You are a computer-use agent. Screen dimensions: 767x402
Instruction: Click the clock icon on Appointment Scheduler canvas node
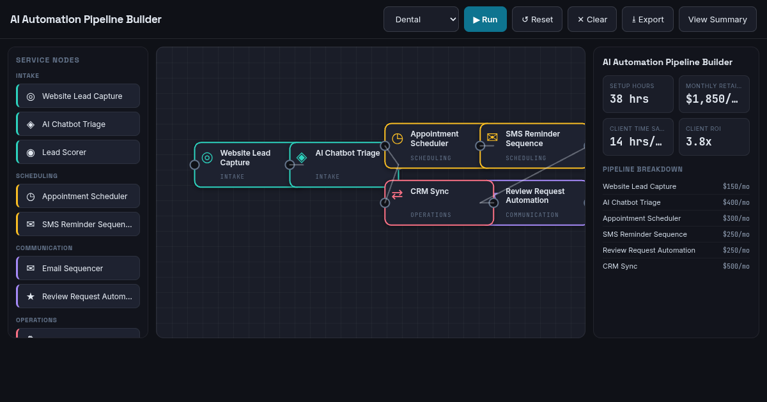[x=397, y=138]
